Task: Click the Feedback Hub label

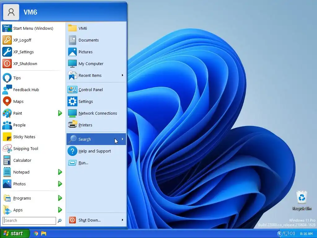Action: pos(26,90)
